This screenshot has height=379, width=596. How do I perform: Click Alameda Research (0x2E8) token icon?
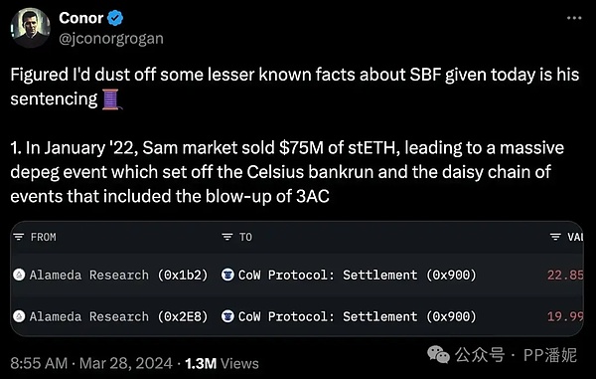(x=19, y=316)
